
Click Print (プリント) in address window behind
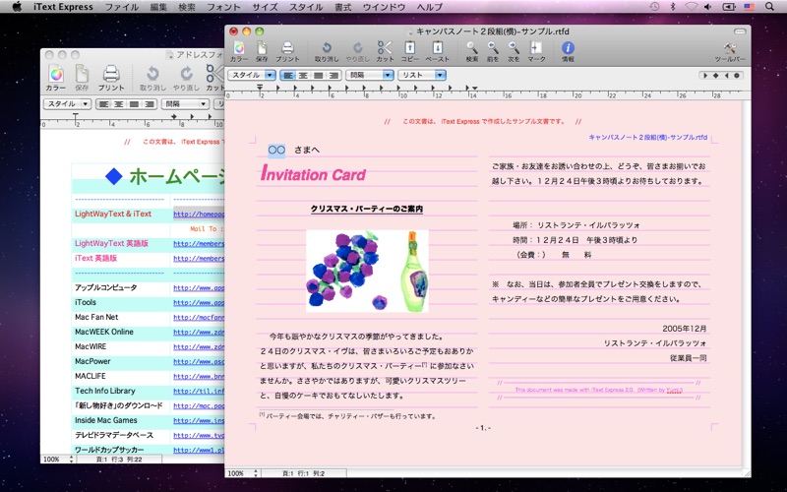click(111, 78)
